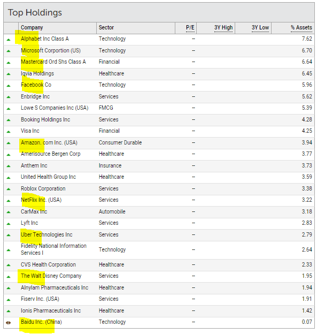Viewport: 317px width, 334px height.
Task: Sort by the 3Y Low column header
Action: pyautogui.click(x=260, y=28)
